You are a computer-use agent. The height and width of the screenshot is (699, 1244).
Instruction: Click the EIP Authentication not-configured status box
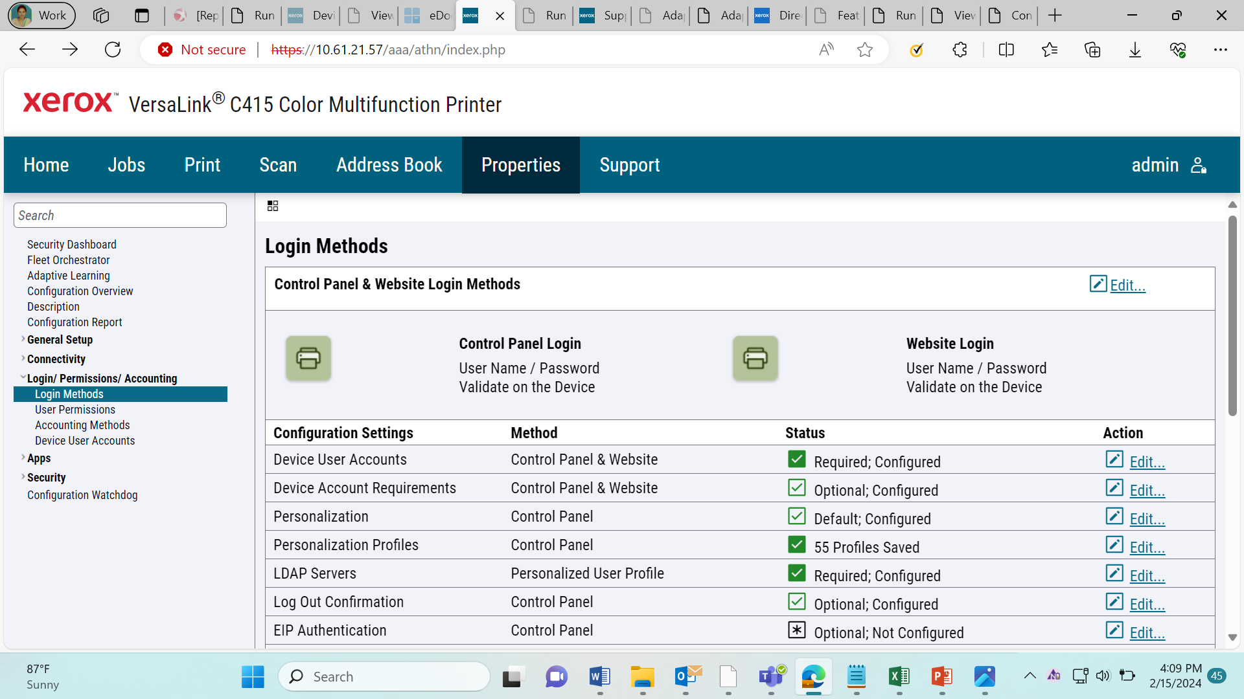[x=797, y=630]
